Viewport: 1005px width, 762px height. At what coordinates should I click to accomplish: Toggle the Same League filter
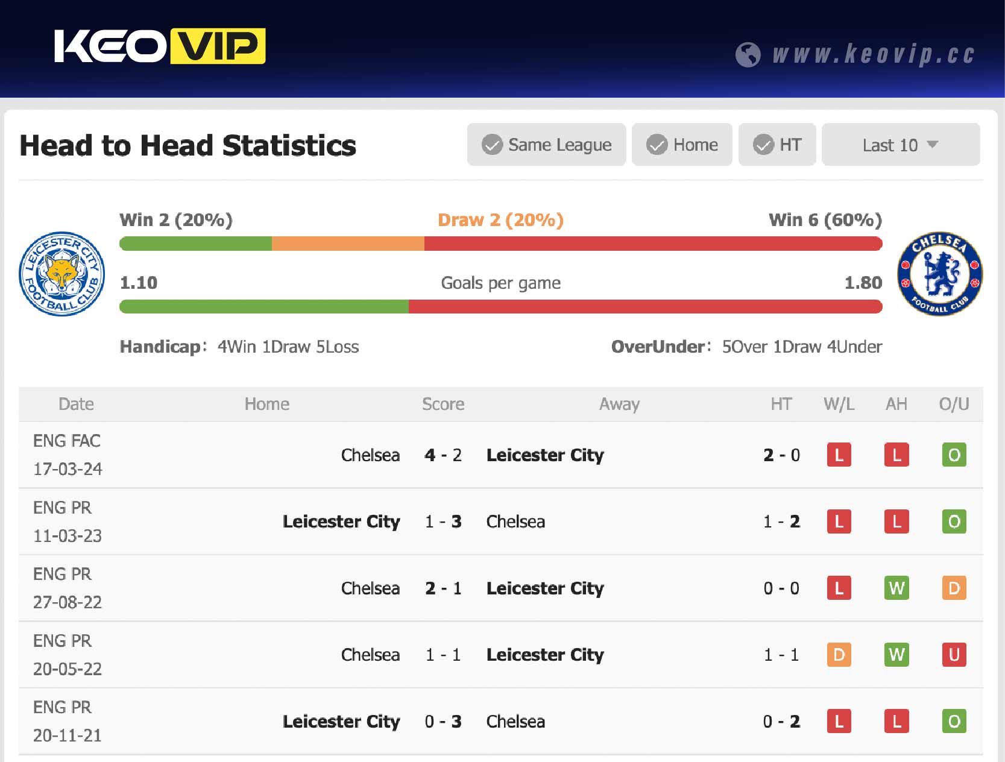(x=546, y=145)
